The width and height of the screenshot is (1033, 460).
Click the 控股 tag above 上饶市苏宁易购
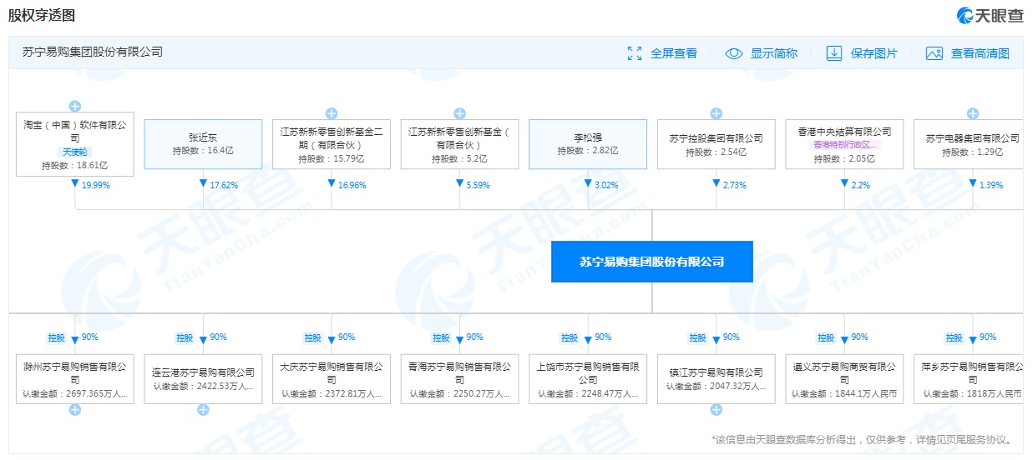point(570,337)
